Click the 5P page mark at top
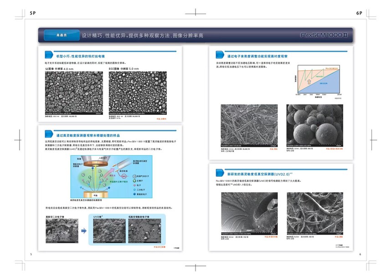Viewport: 392px width, 277px height. point(33,13)
